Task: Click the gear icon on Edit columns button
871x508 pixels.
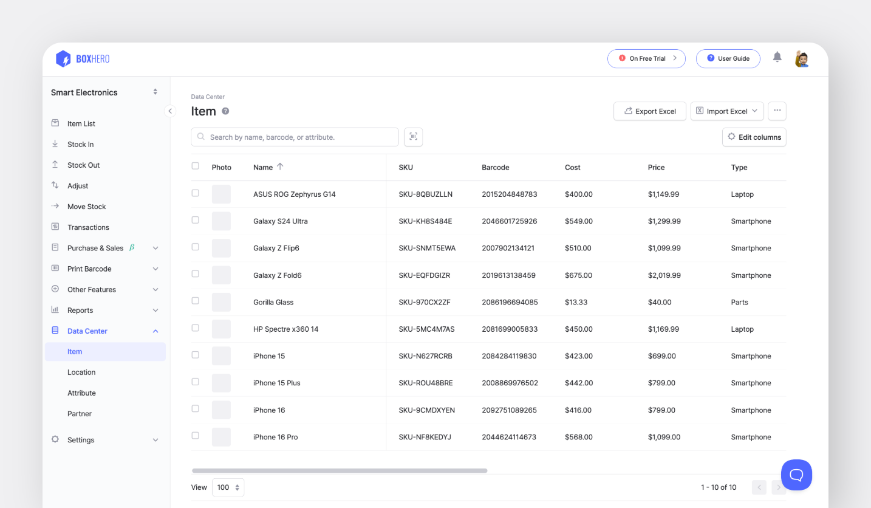Action: pyautogui.click(x=731, y=137)
